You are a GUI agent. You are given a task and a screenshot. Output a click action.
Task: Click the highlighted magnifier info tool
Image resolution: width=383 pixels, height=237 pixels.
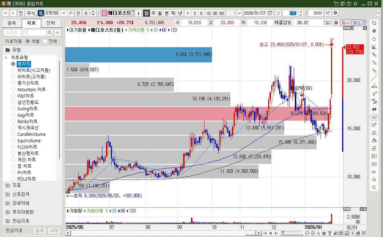tap(374, 117)
